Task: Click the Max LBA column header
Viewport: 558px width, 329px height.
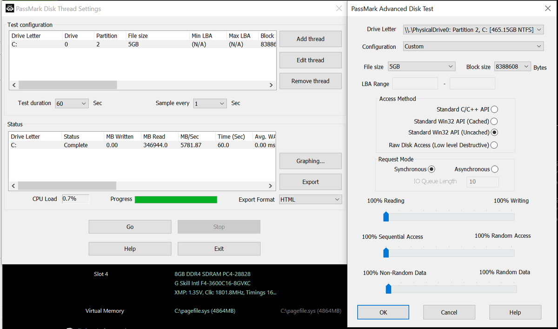Action: point(243,36)
